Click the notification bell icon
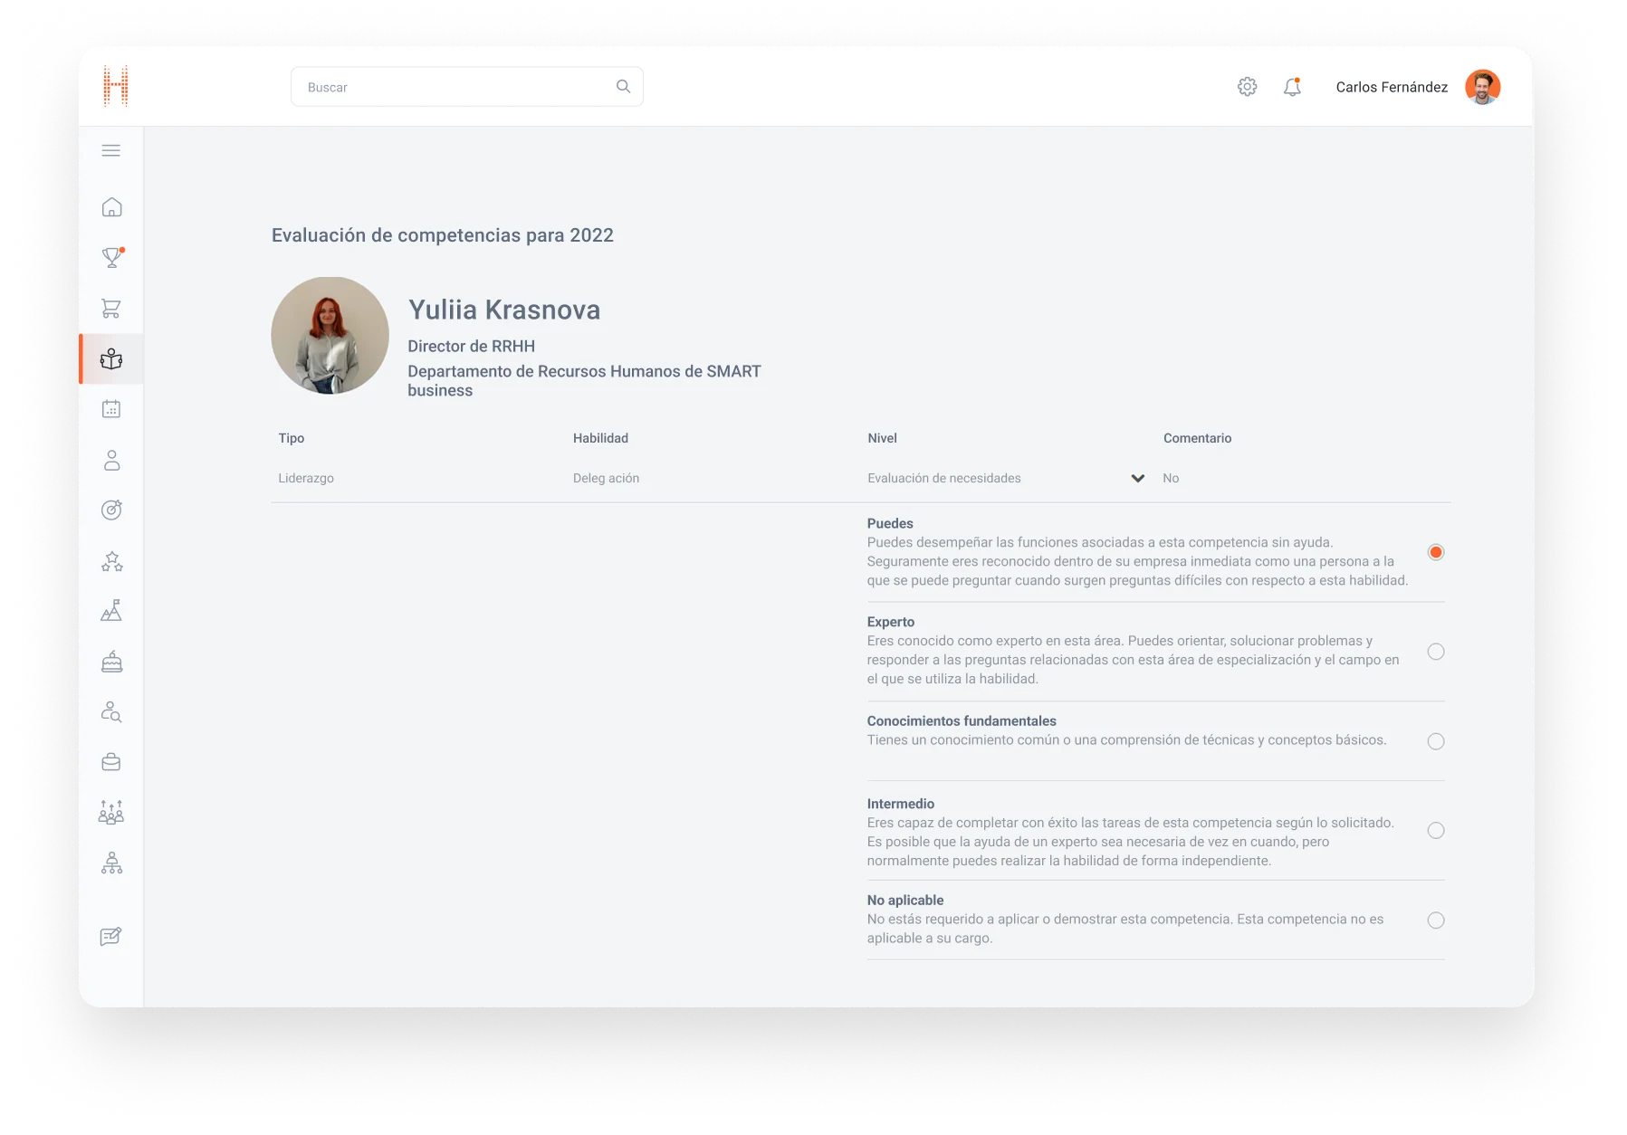Viewport: 1627px width, 1135px height. [1292, 87]
